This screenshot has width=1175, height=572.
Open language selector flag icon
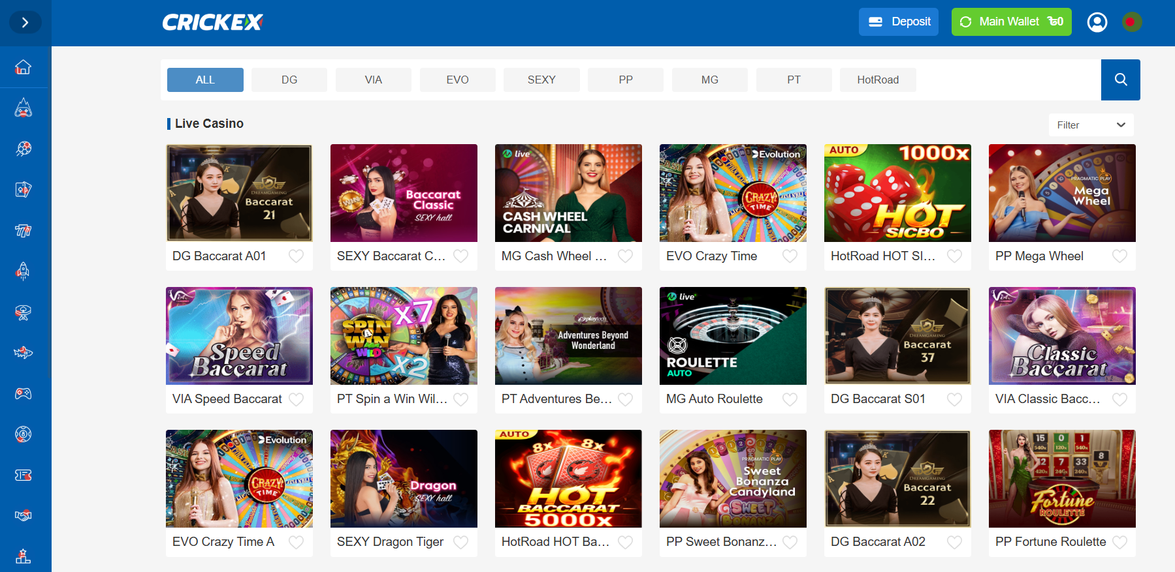(x=1131, y=22)
